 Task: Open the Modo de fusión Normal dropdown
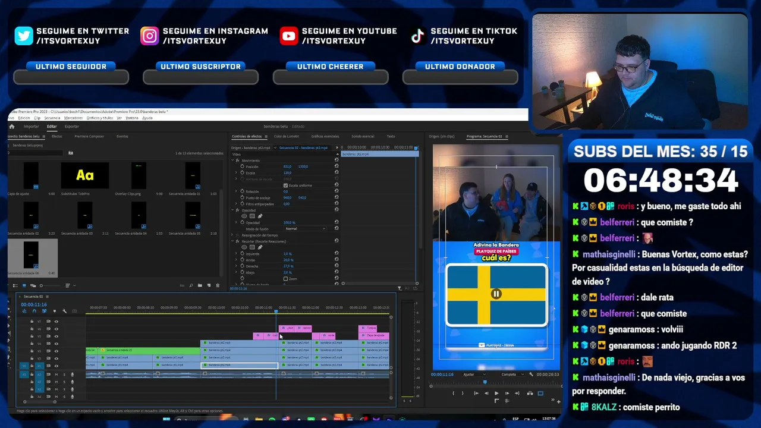[x=306, y=228]
